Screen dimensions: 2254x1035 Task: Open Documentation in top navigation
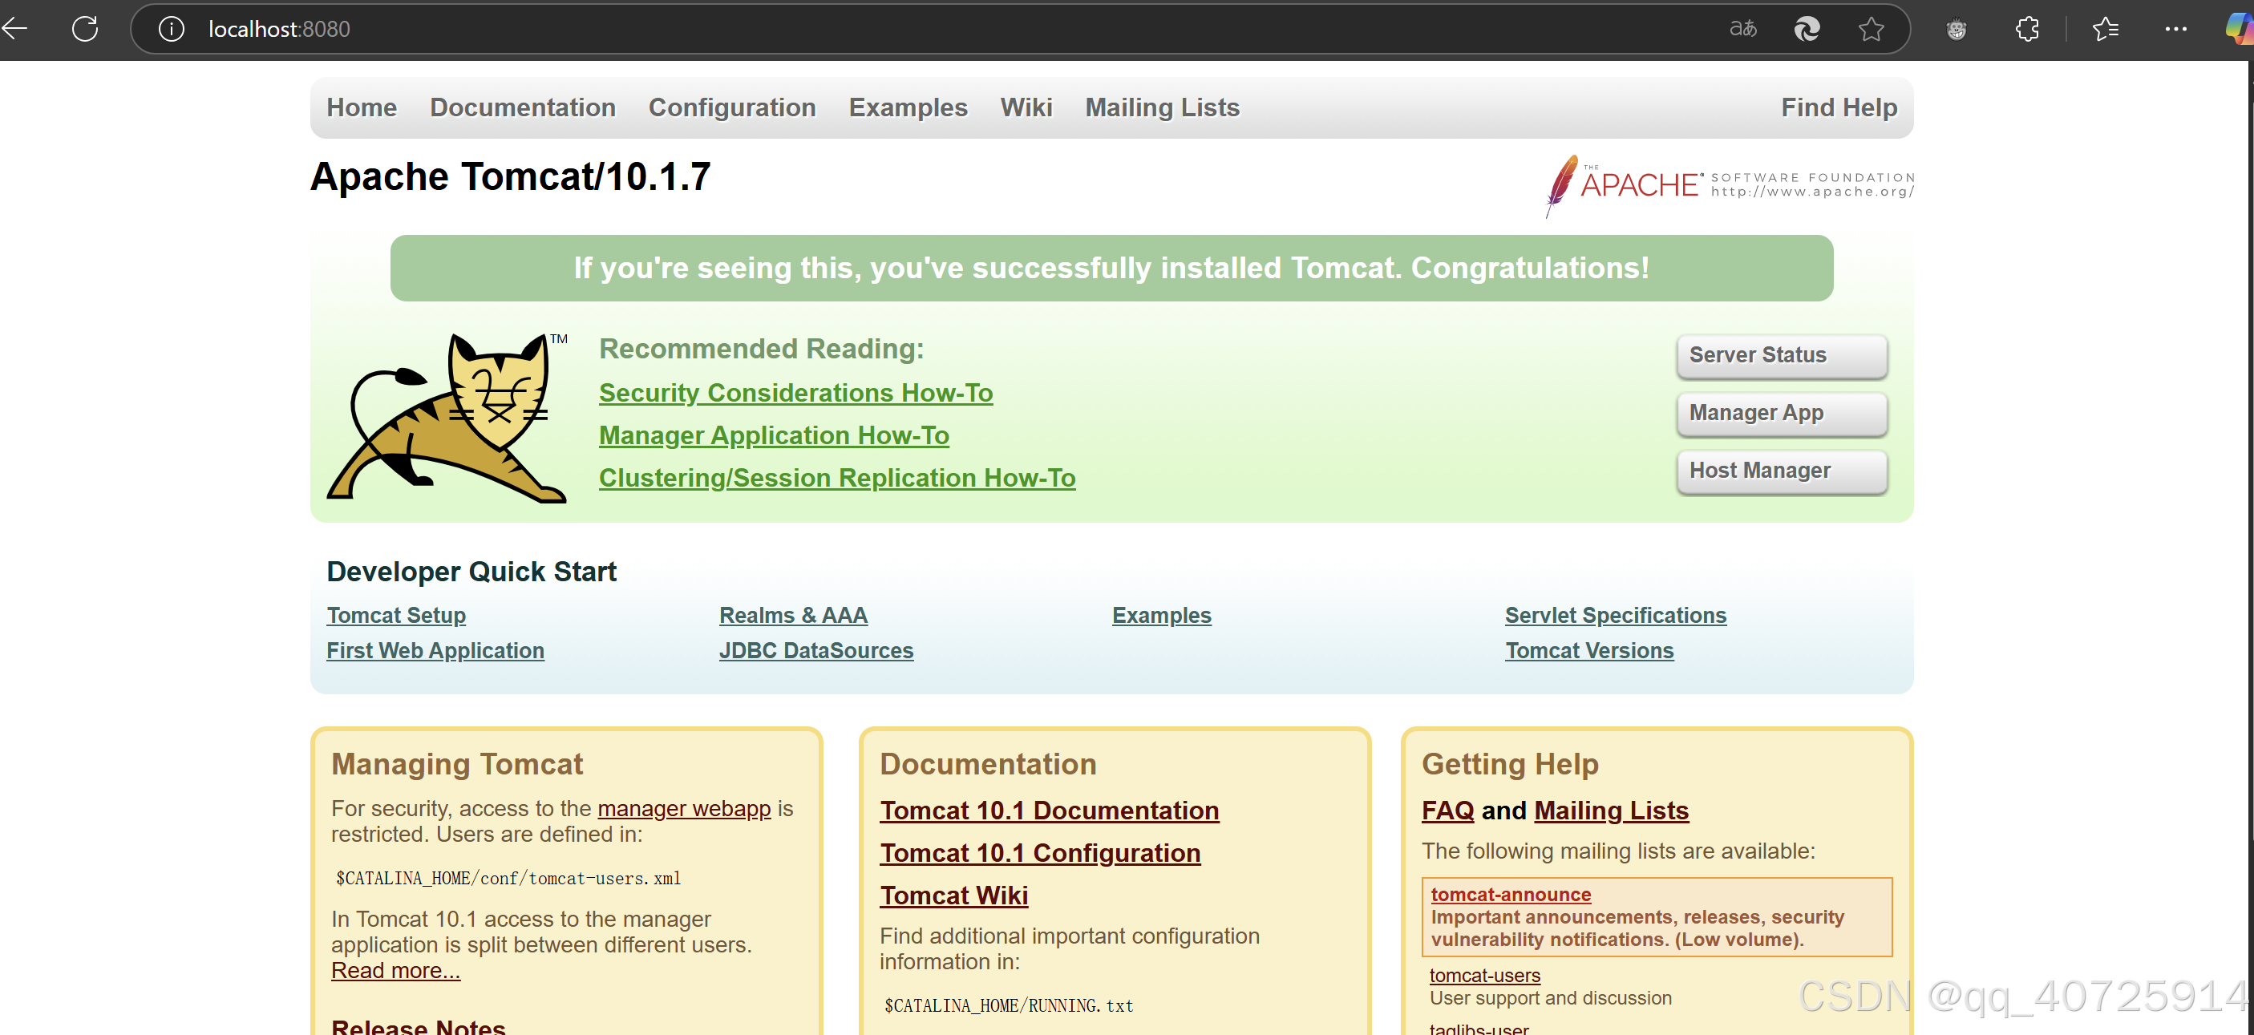pyautogui.click(x=522, y=107)
